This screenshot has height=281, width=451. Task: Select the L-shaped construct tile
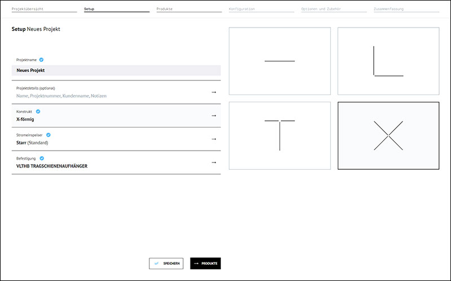388,61
